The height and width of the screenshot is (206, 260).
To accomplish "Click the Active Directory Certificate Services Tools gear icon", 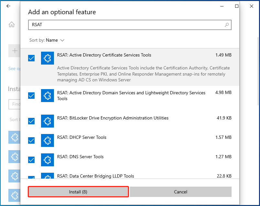I will (47, 58).
